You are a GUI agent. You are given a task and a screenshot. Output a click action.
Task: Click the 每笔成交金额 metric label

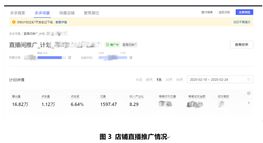pyautogui.click(x=197, y=96)
